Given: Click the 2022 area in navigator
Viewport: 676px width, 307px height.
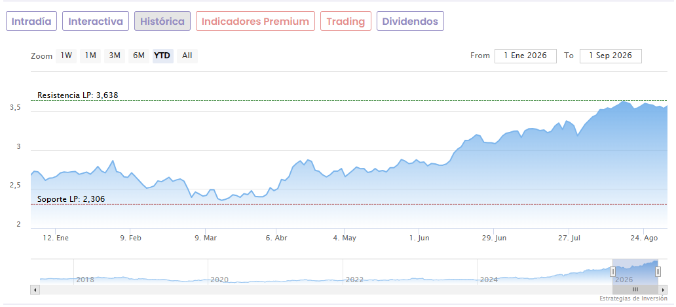Looking at the screenshot, I should coord(354,280).
